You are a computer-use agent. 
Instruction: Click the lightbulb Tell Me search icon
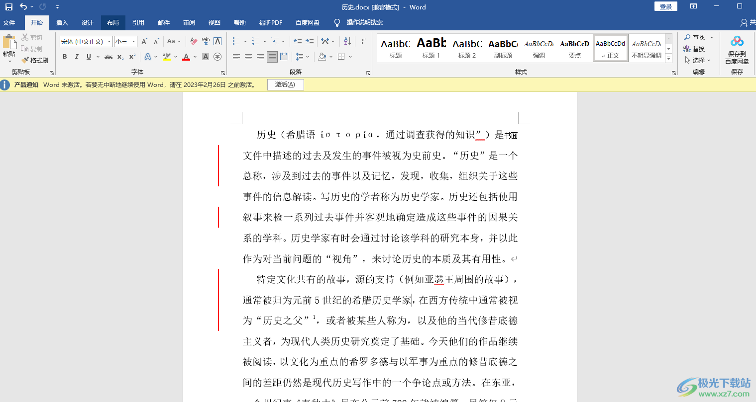click(x=337, y=22)
